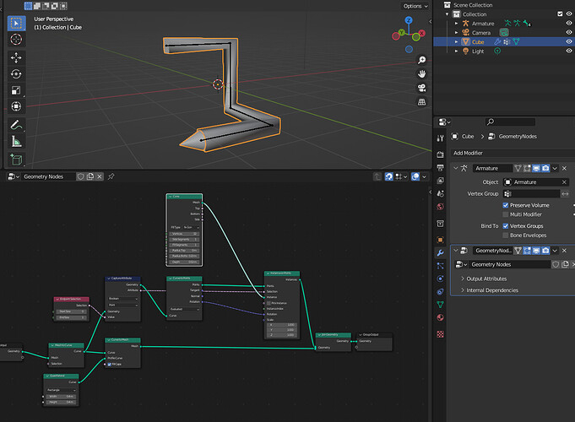Remove the Armature modifier

564,168
